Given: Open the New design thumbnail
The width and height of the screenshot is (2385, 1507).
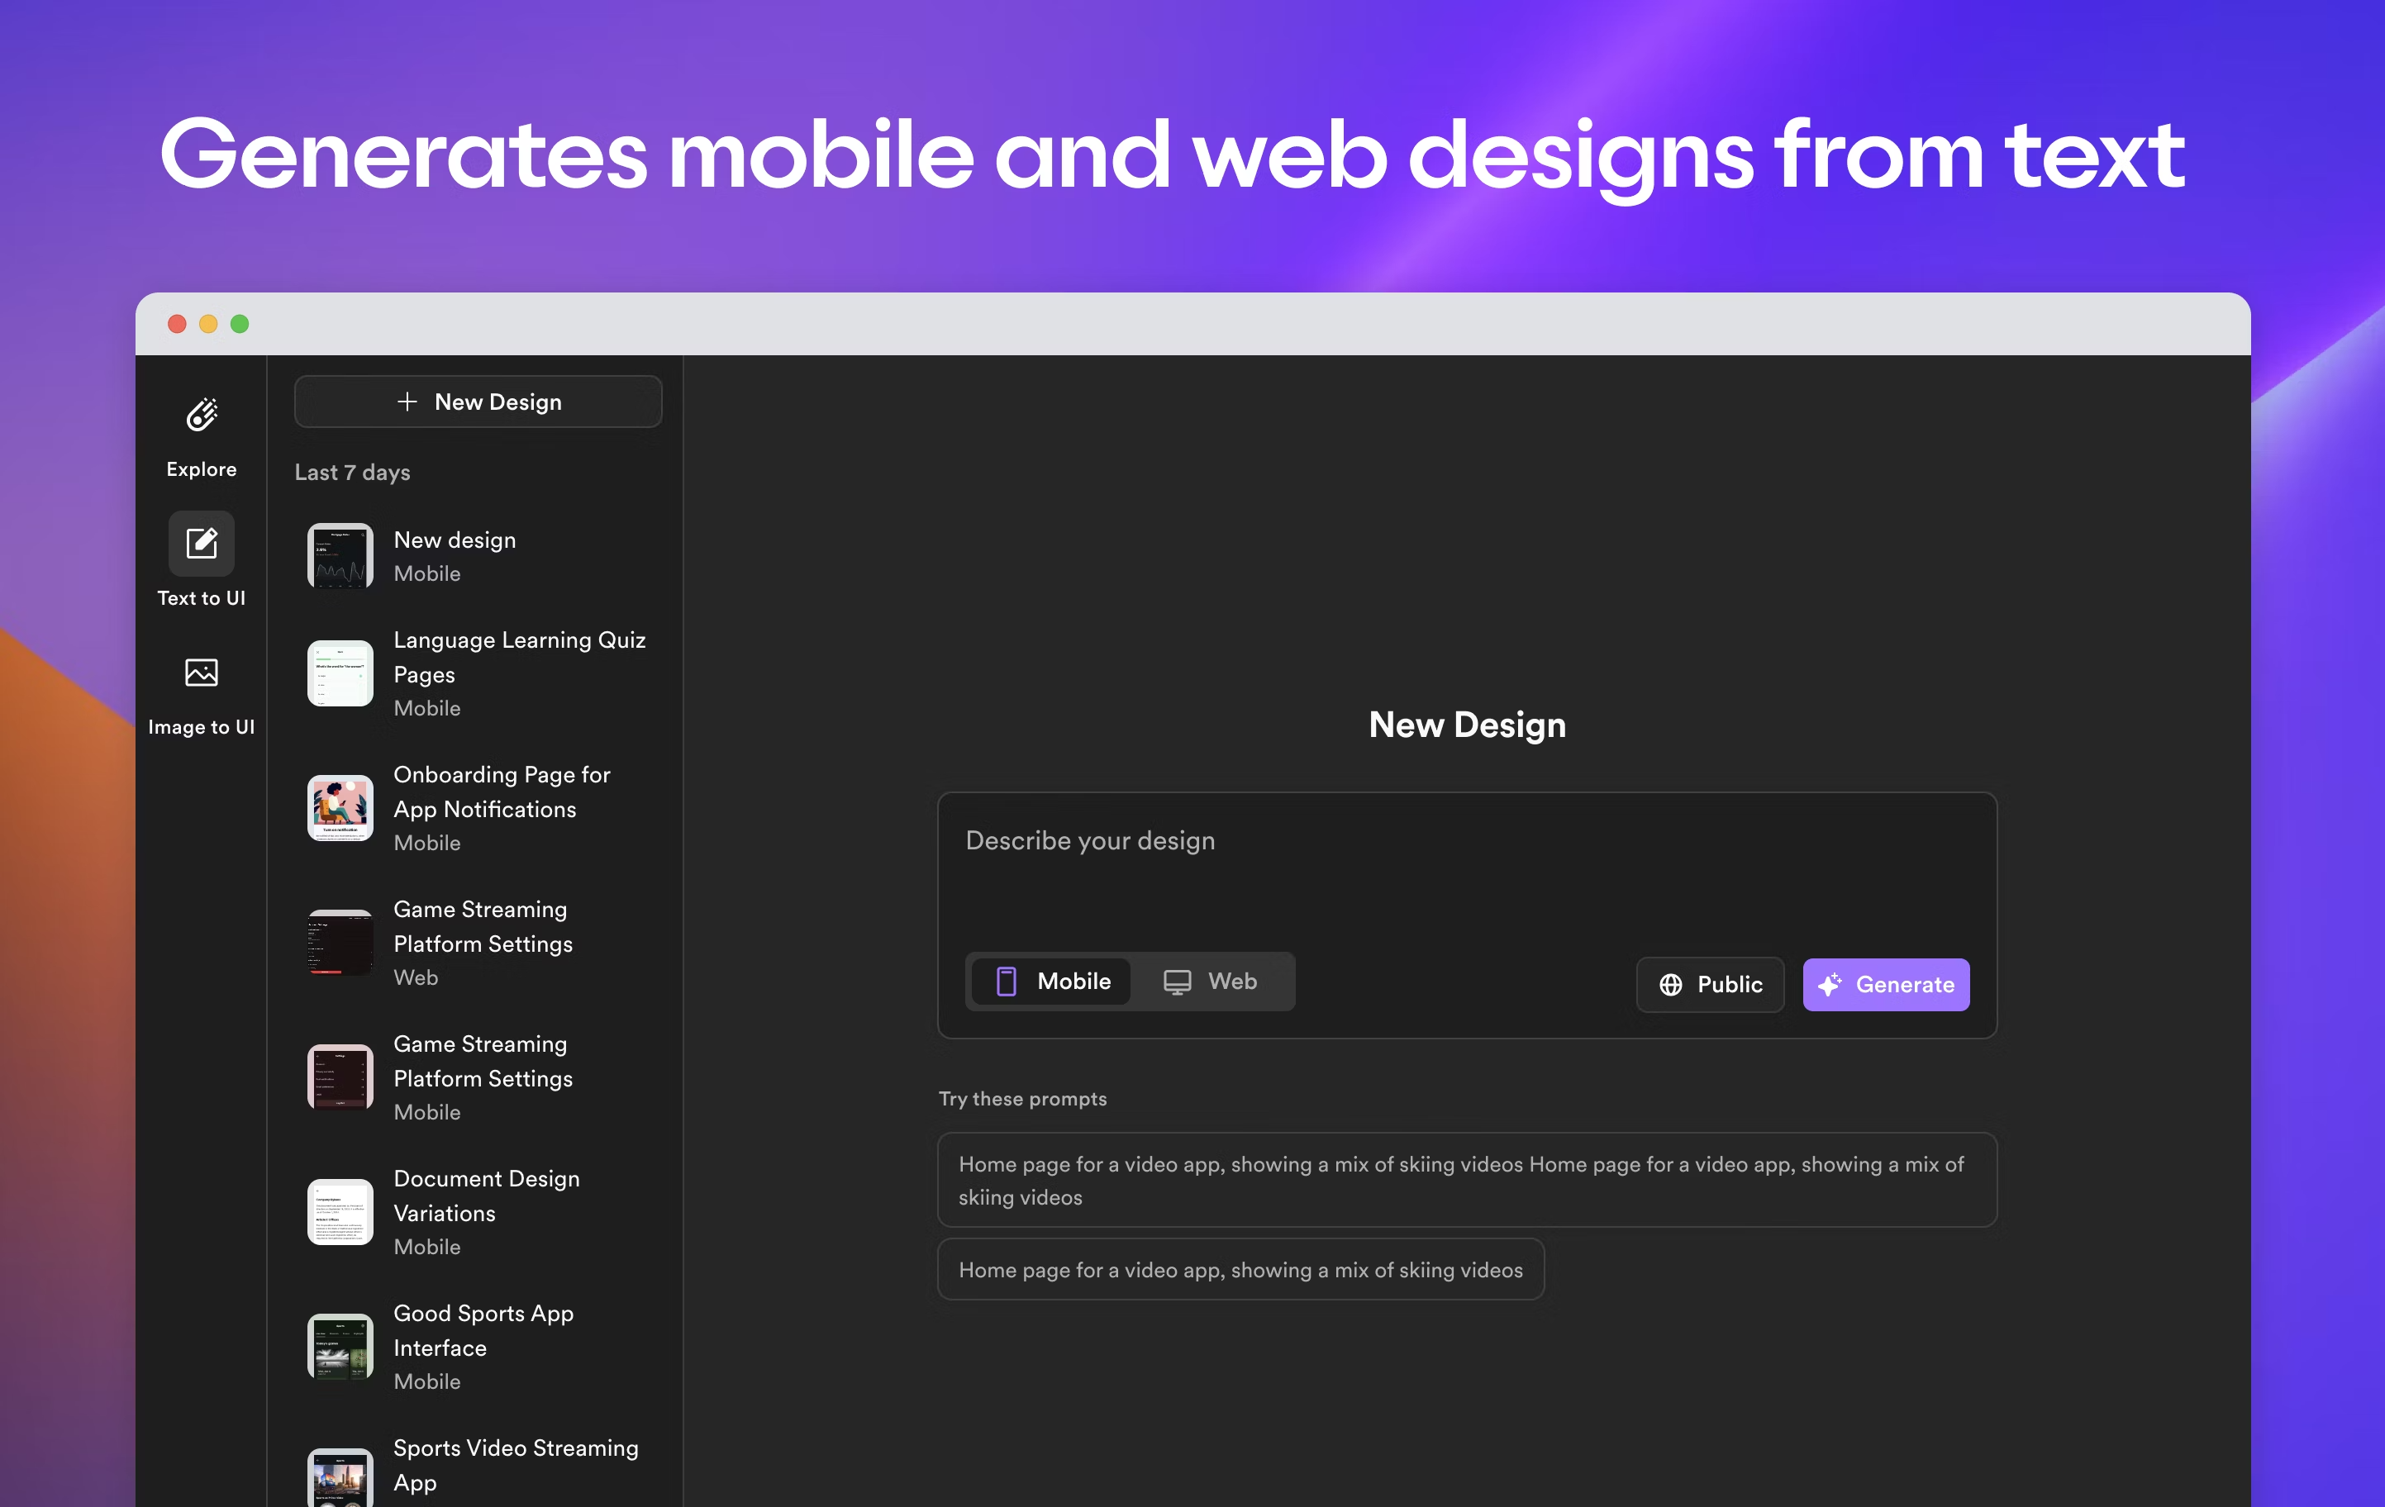Looking at the screenshot, I should 340,555.
